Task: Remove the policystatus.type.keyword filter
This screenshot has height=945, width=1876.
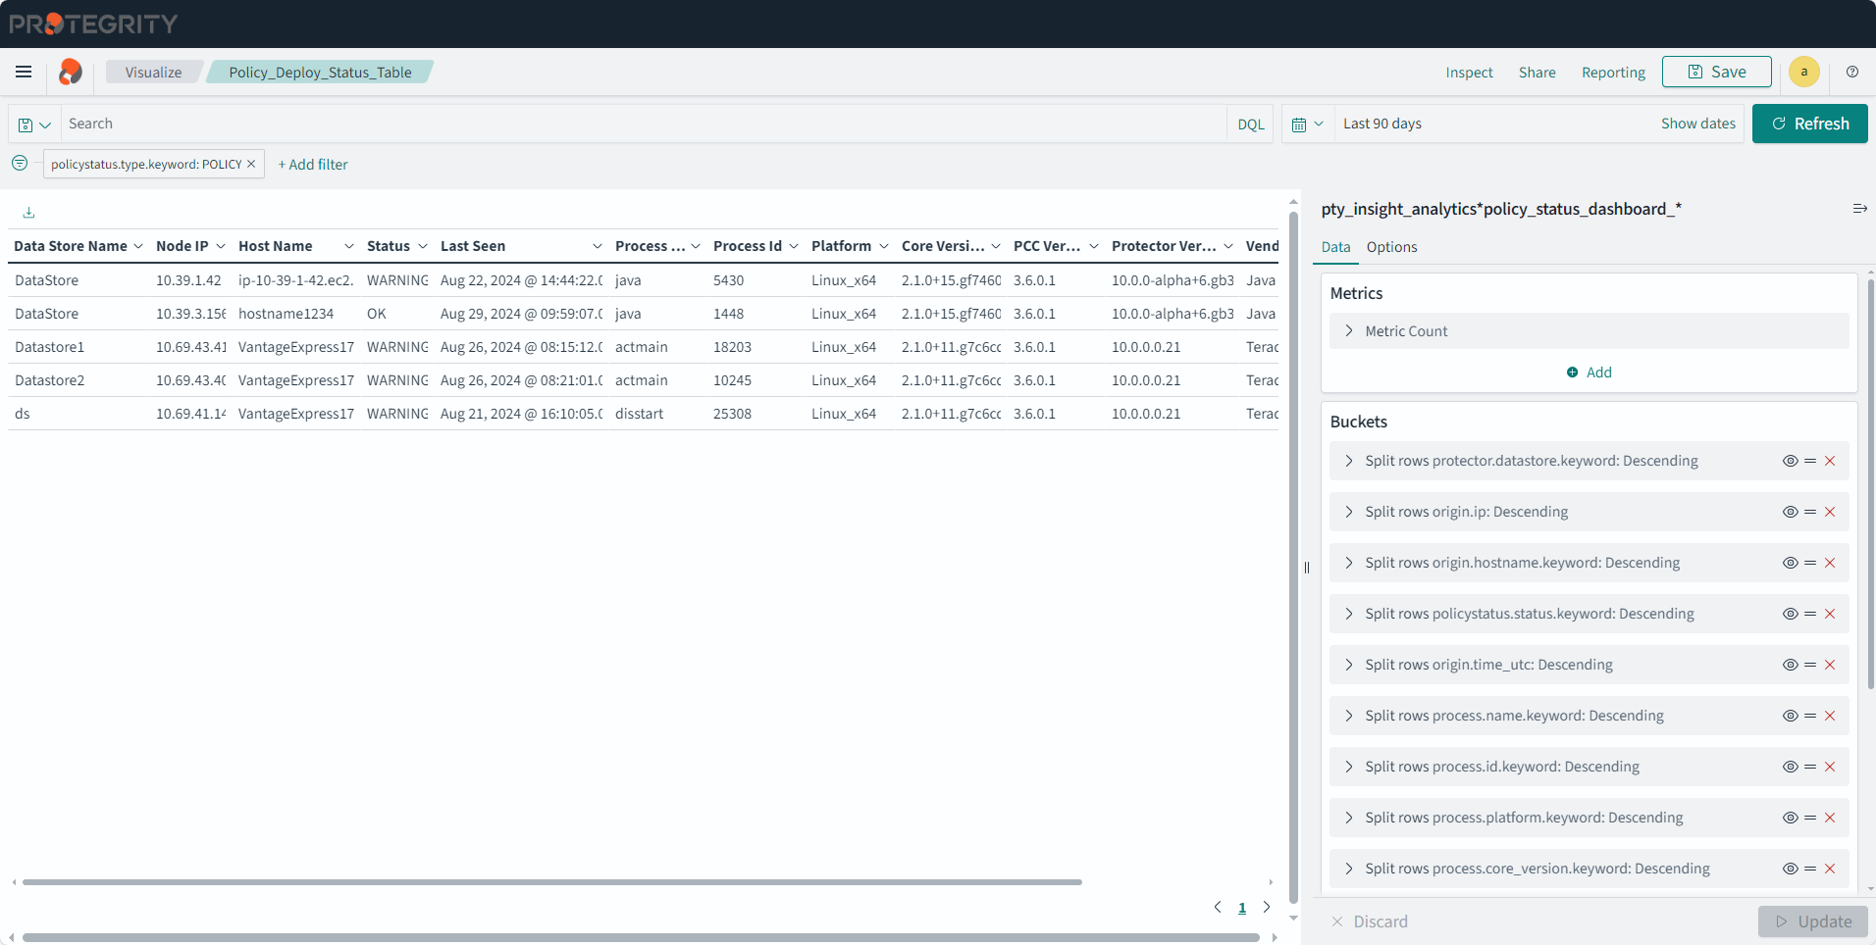Action: coord(251,164)
